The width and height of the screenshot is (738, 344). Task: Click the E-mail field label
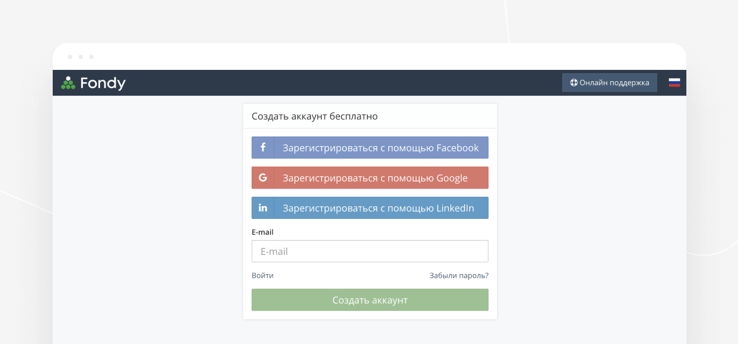coord(262,232)
